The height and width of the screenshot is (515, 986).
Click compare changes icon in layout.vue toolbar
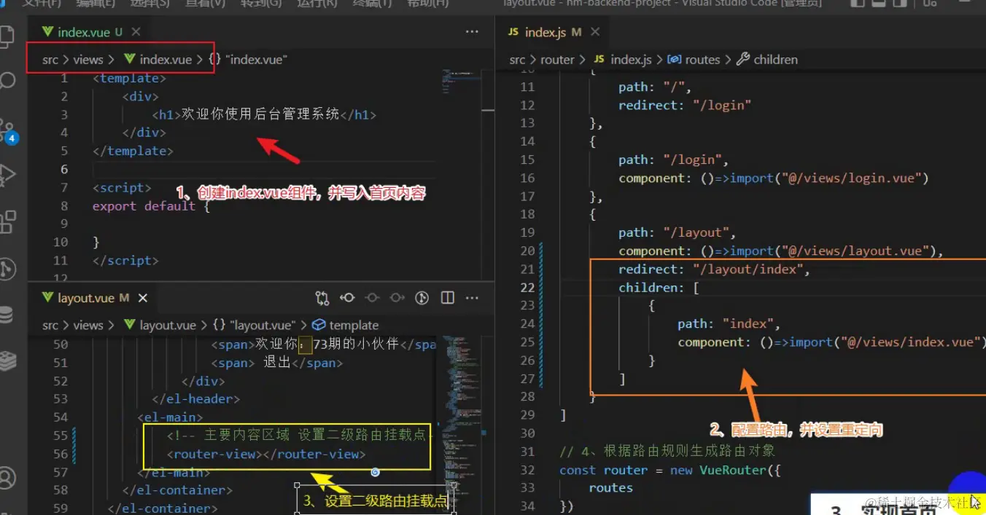click(x=322, y=298)
